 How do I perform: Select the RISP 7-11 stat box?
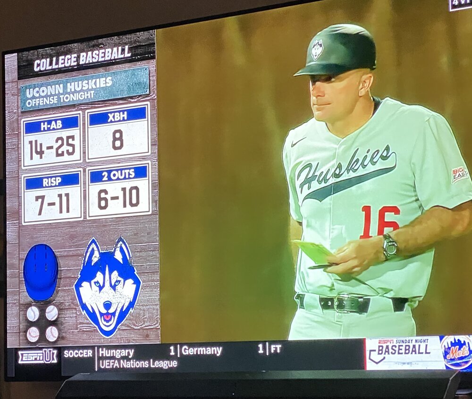tap(52, 197)
